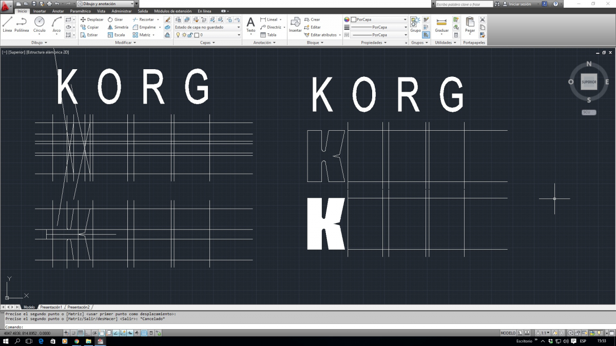Toggle the layer lightbulb on/off icon
The image size is (616, 346).
178,35
